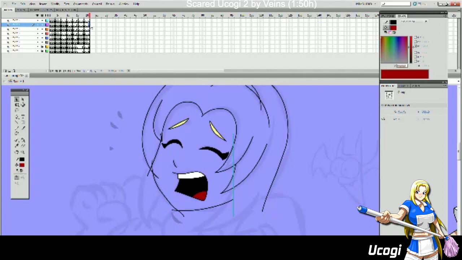This screenshot has width=462, height=260.
Task: Open the Help menu
Action: pos(136,4)
